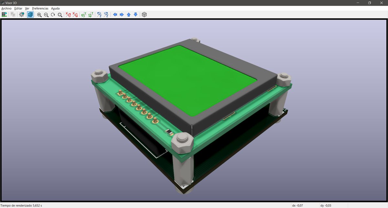Minimize the Visor 3D window

(358, 3)
